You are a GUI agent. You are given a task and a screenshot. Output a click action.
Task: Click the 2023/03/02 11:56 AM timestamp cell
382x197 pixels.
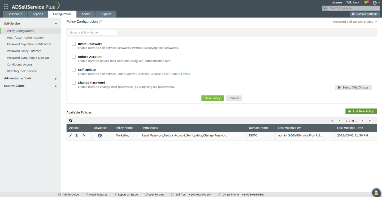[x=356, y=136]
